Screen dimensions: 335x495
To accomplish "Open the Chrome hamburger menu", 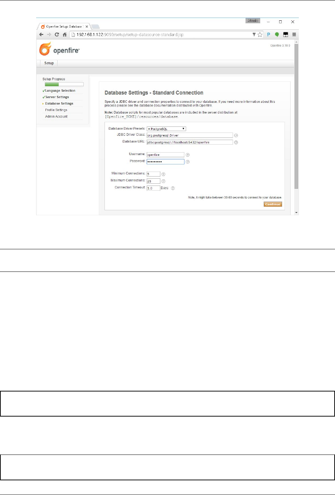I will [x=294, y=35].
